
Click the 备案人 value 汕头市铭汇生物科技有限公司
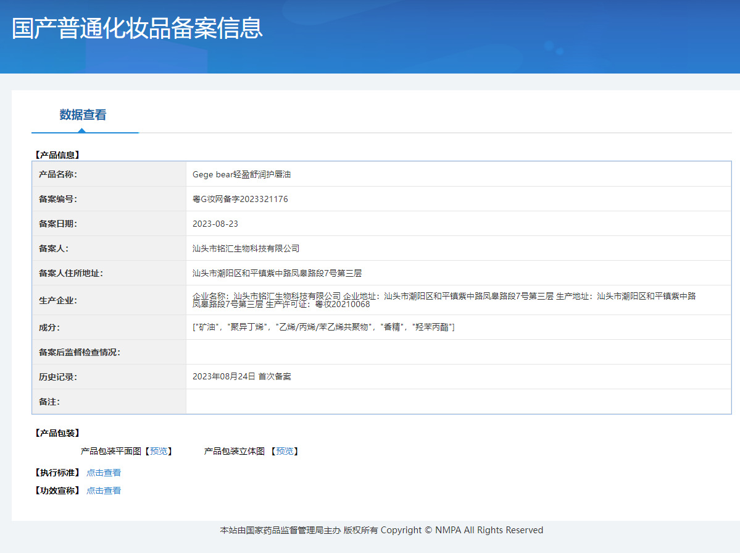click(x=246, y=248)
